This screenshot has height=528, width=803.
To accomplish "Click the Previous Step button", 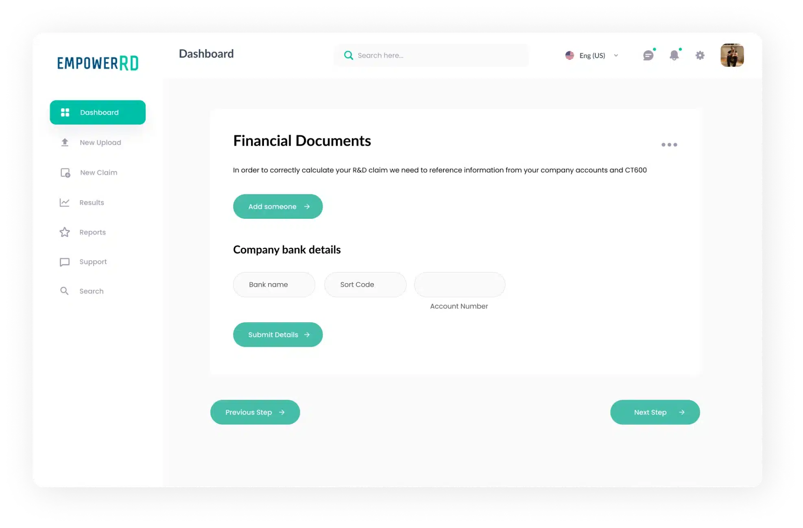I will (255, 412).
